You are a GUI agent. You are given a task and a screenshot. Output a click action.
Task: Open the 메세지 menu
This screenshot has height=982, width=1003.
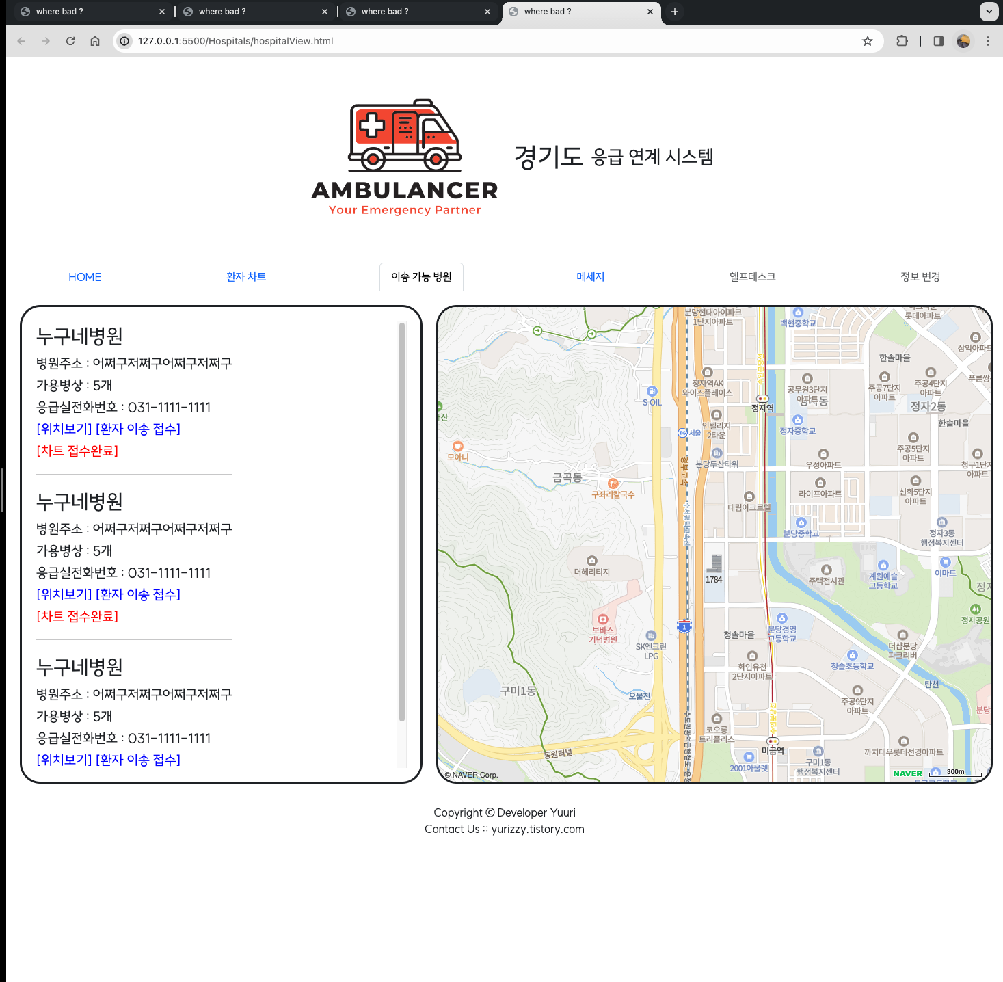pyautogui.click(x=591, y=277)
